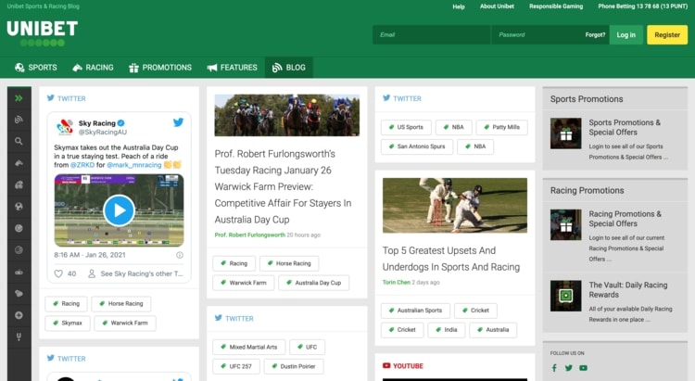
Task: Select the soccer ball icon in sidebar
Action: tap(19, 207)
